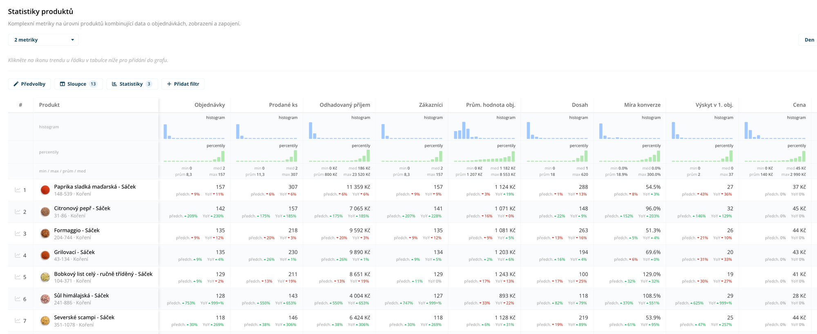Image resolution: width=817 pixels, height=334 pixels.
Task: Click the Sůl himálajská product thumbnail
Action: tap(45, 299)
